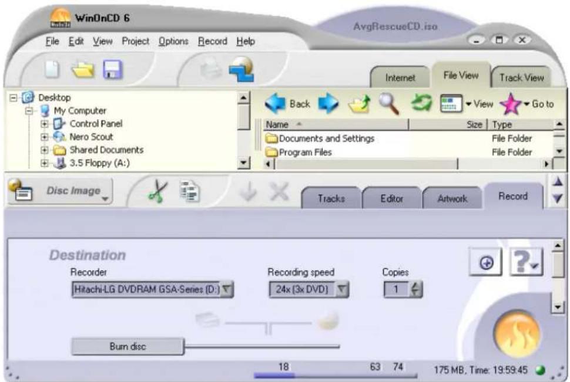The image size is (570, 382).
Task: Switch to the Editor tab
Action: pyautogui.click(x=391, y=198)
